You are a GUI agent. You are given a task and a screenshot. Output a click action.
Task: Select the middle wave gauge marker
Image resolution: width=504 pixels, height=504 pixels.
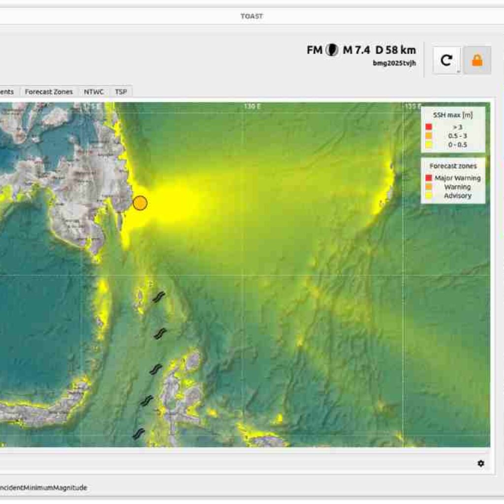(x=156, y=369)
